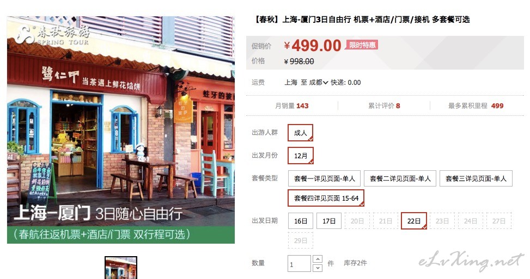The width and height of the screenshot is (530, 279).
Task: Choose package 套餐一详见页面-单人
Action: click(x=324, y=178)
